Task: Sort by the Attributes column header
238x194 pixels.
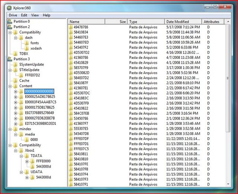Action: (213, 22)
